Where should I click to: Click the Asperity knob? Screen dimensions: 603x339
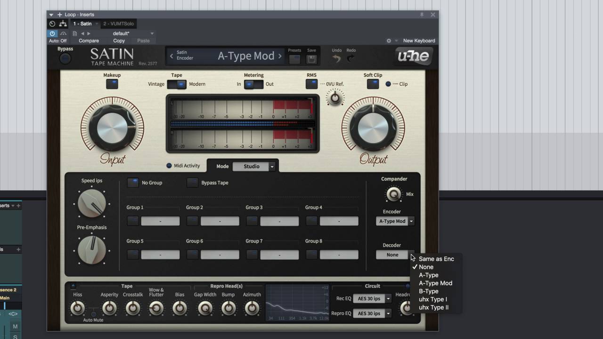(x=109, y=308)
